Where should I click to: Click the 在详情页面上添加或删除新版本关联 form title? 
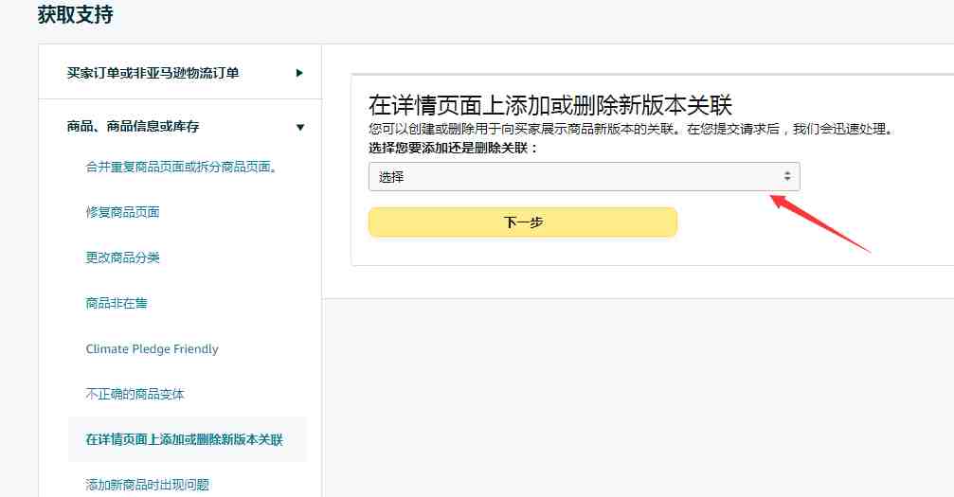(x=550, y=105)
